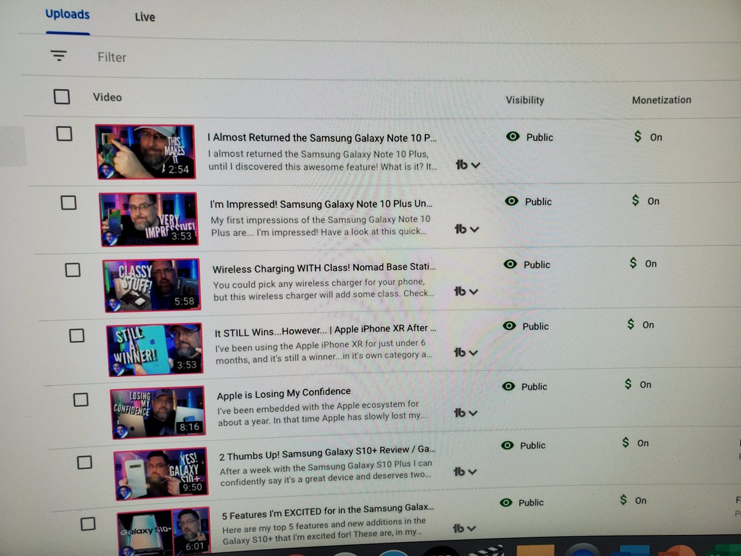Click monetization dollar icon on I'm Impressed row

tap(635, 201)
